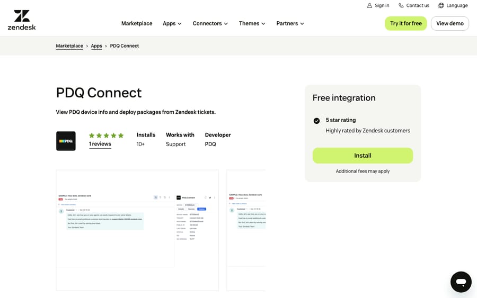Go to Apps breadcrumb link
The width and height of the screenshot is (477, 298).
click(96, 46)
